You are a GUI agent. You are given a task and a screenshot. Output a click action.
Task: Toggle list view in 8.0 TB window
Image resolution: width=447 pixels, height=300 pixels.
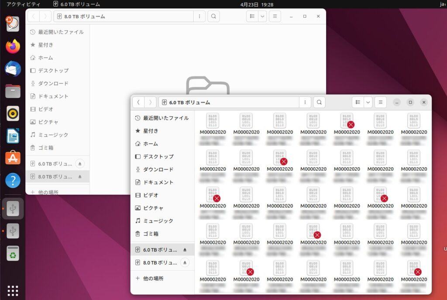pos(252,17)
